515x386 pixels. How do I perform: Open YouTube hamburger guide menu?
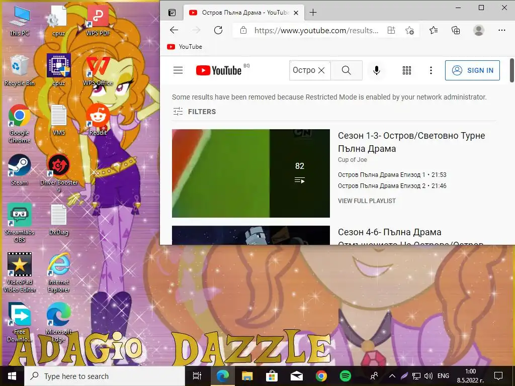tap(178, 70)
